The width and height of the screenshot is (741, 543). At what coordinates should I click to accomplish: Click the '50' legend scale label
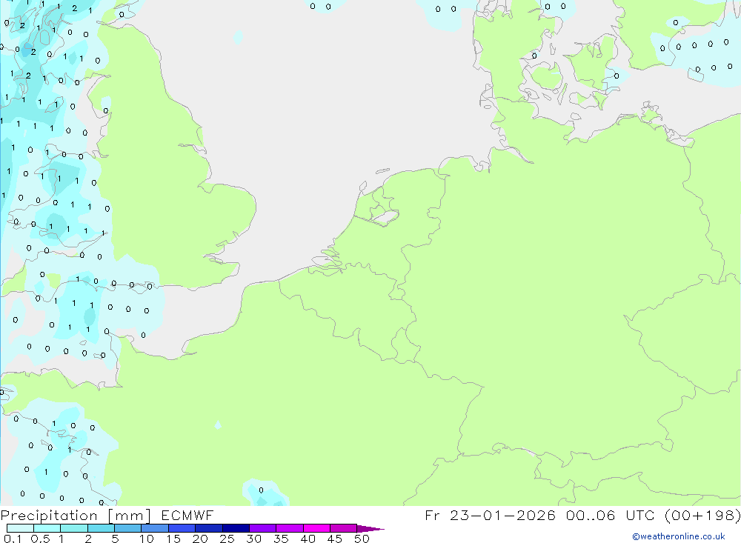click(x=362, y=539)
